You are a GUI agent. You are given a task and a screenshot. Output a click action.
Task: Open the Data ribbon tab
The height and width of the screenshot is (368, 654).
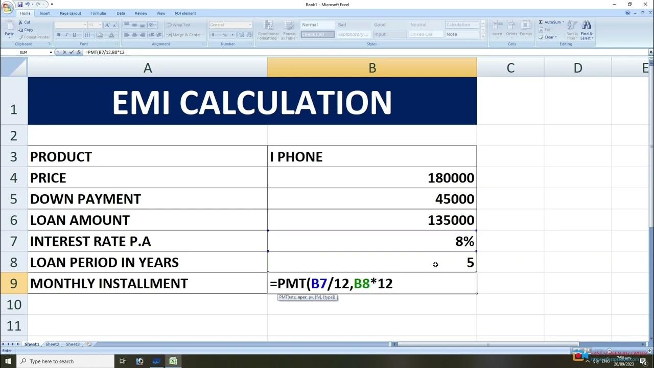point(121,13)
